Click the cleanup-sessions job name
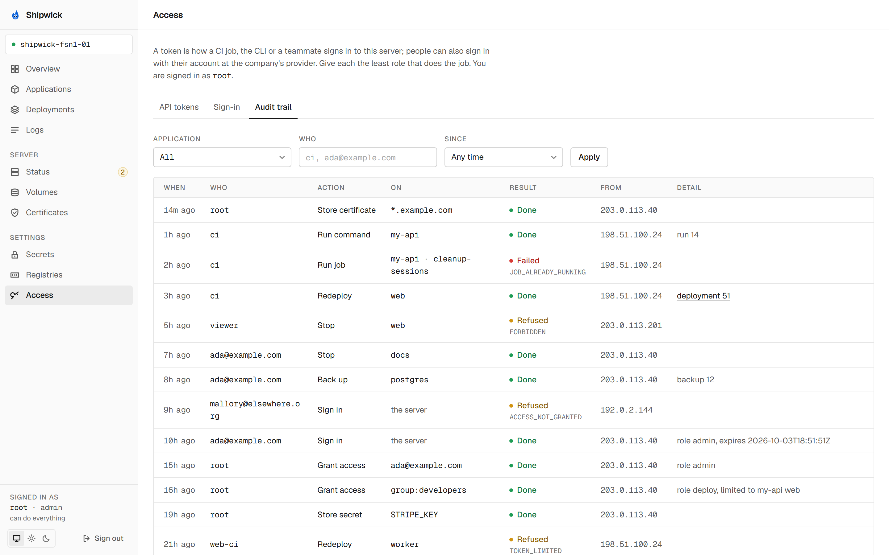Screen dimensions: 889x555 (431, 265)
